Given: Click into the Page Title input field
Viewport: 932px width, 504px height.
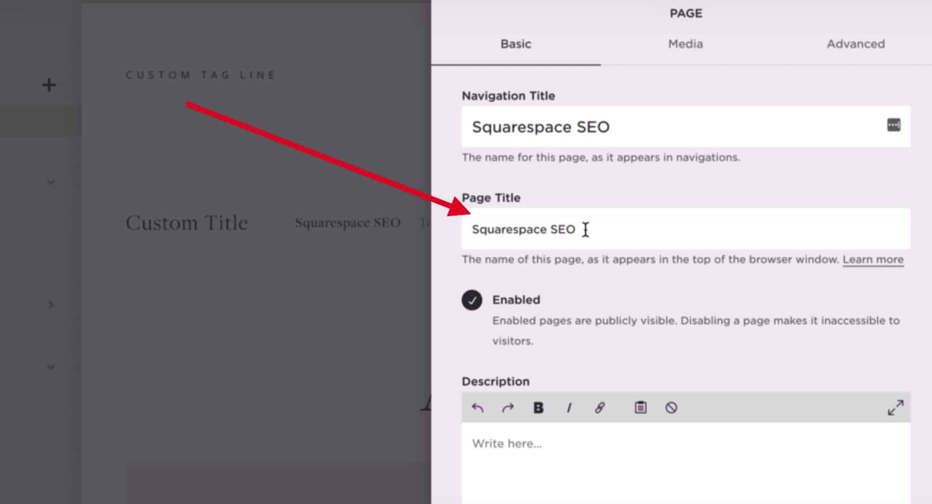Looking at the screenshot, I should (686, 229).
